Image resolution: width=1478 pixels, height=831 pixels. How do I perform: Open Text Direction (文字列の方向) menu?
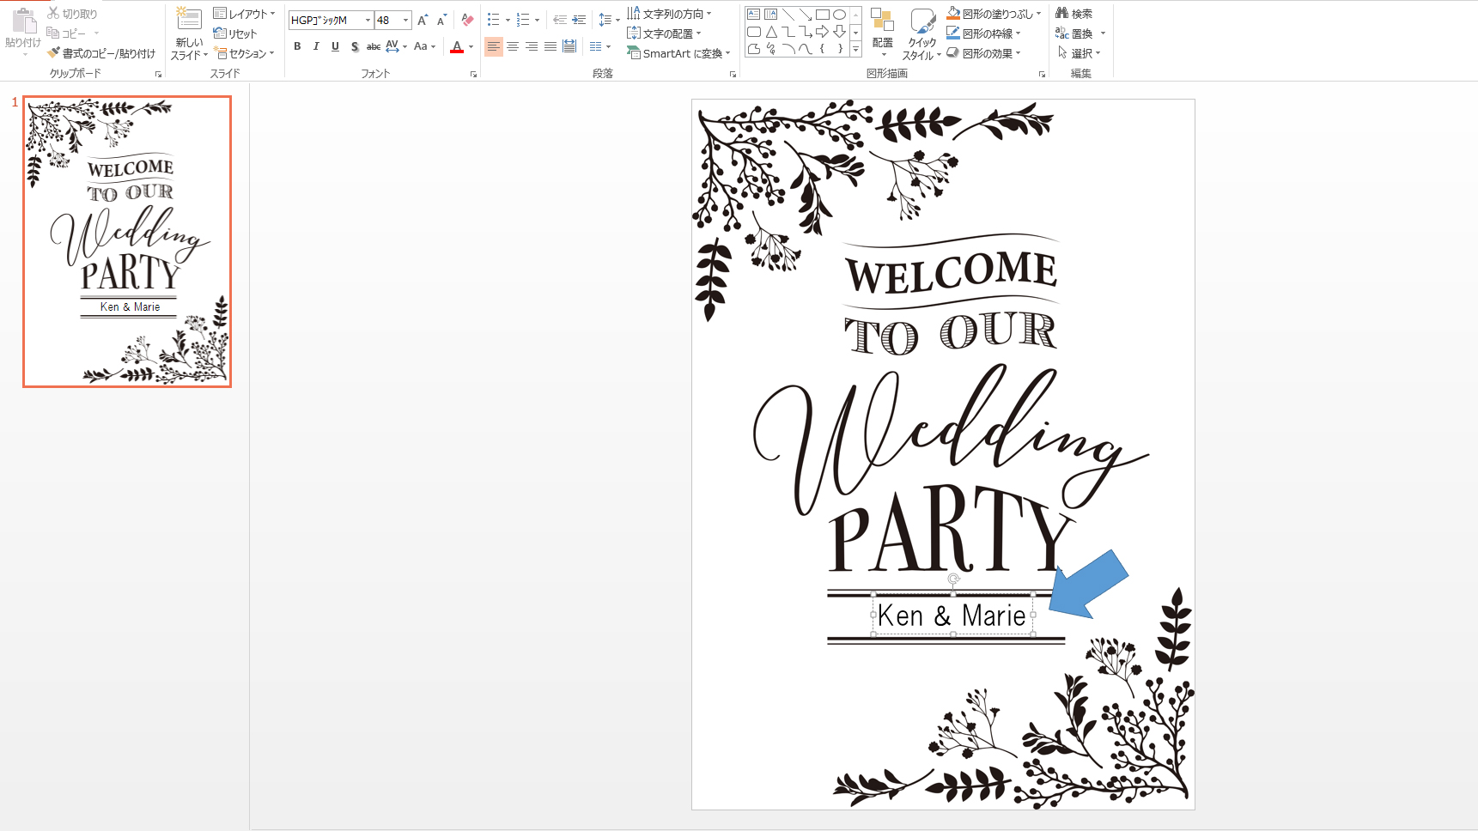point(670,14)
